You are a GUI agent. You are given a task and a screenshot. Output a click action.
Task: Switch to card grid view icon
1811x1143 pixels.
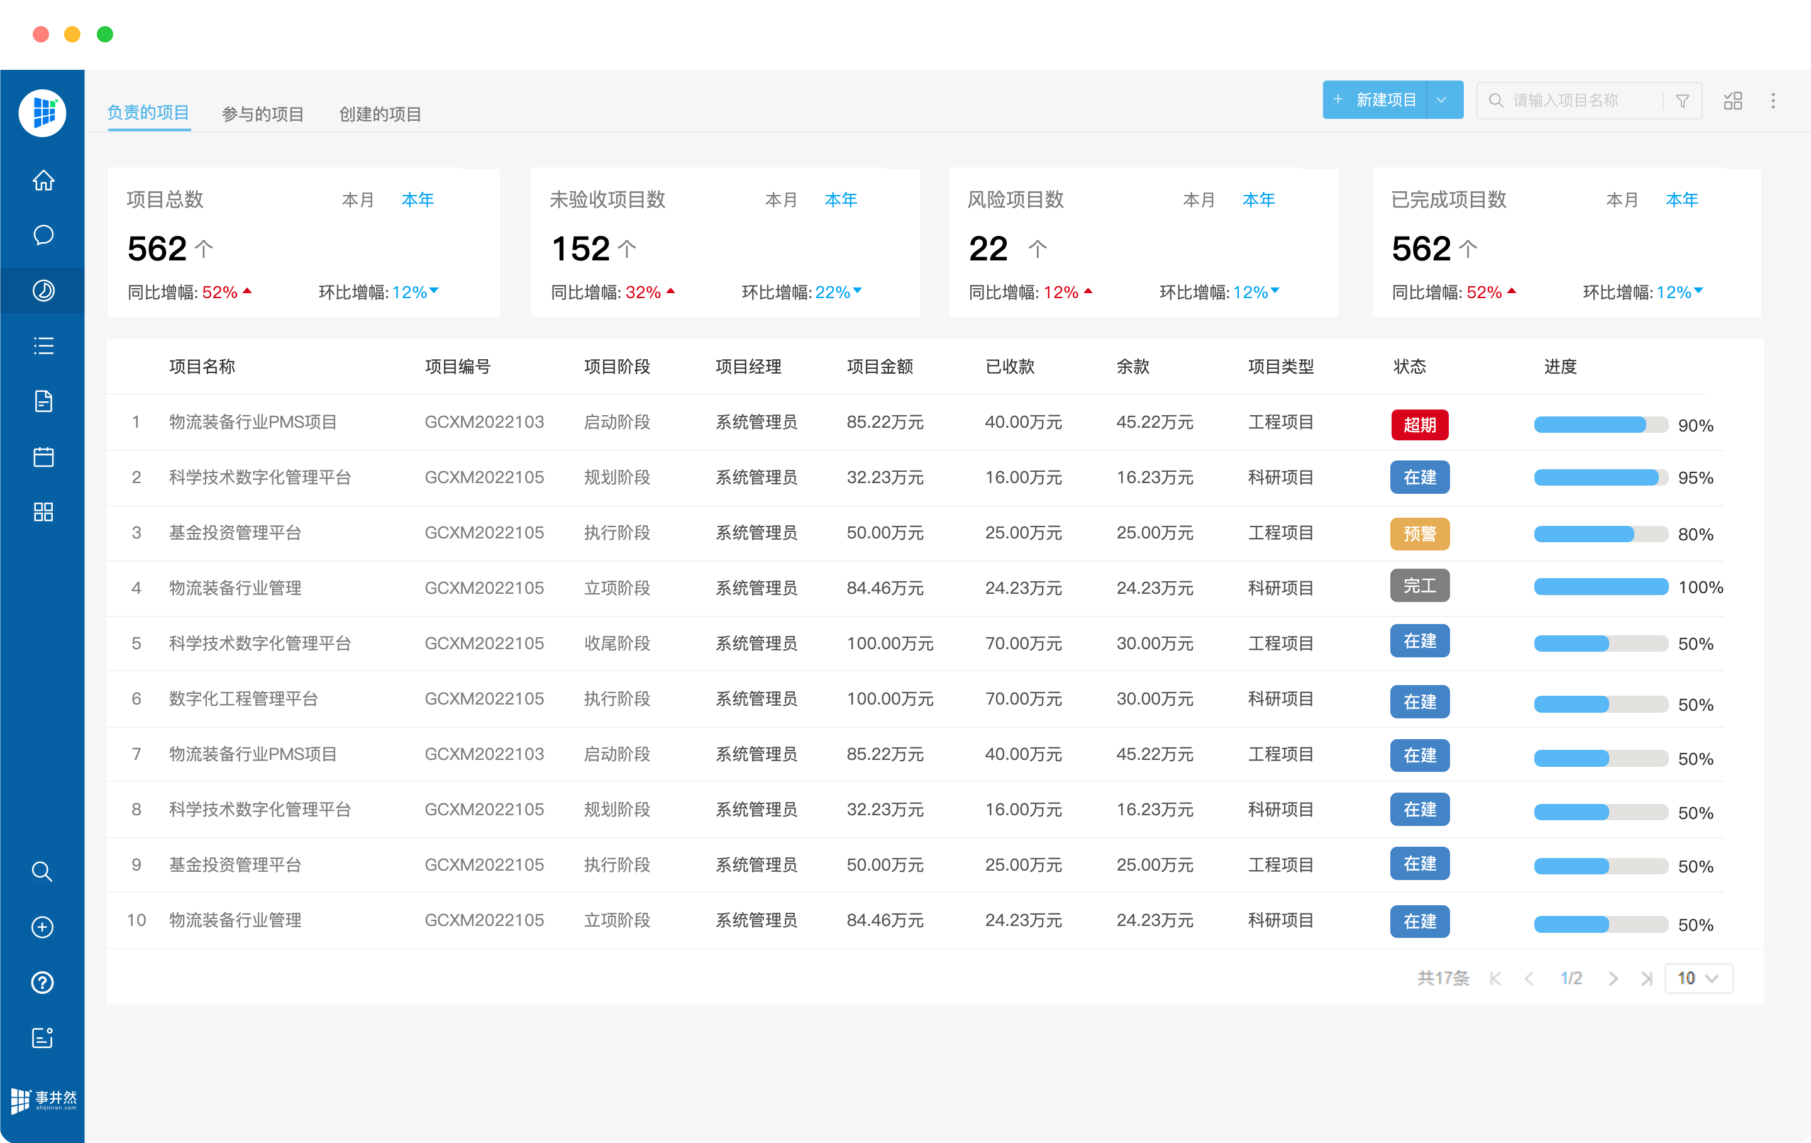point(1732,100)
